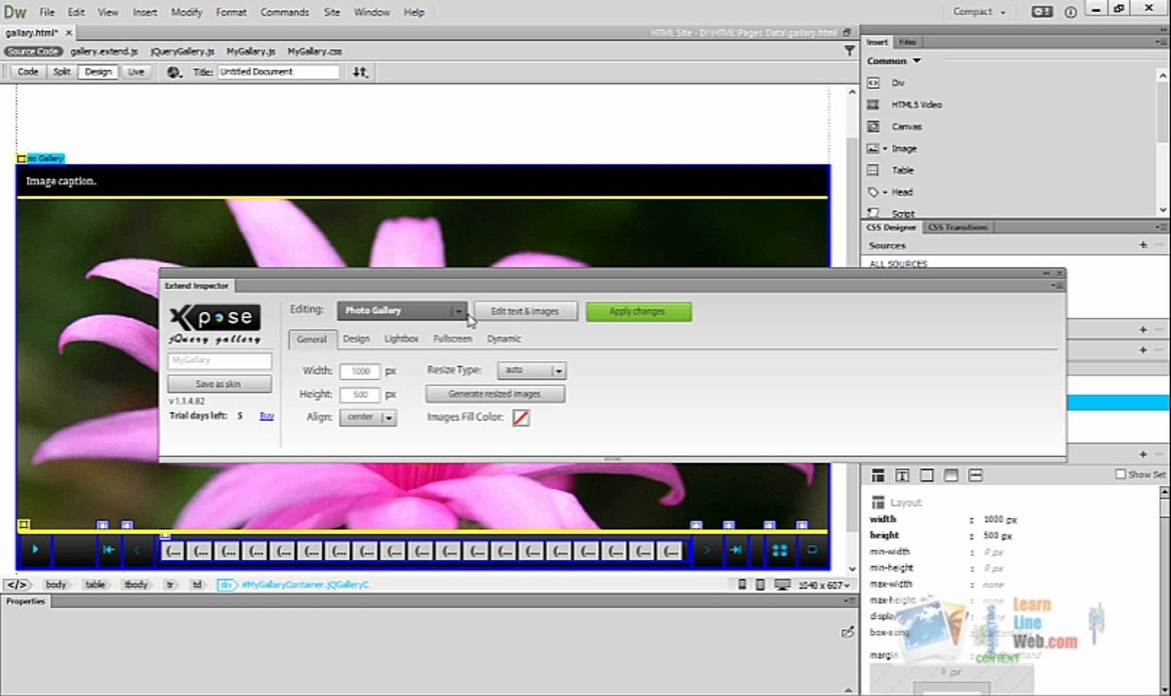The image size is (1171, 696).
Task: Switch to Live view
Action: tap(135, 72)
